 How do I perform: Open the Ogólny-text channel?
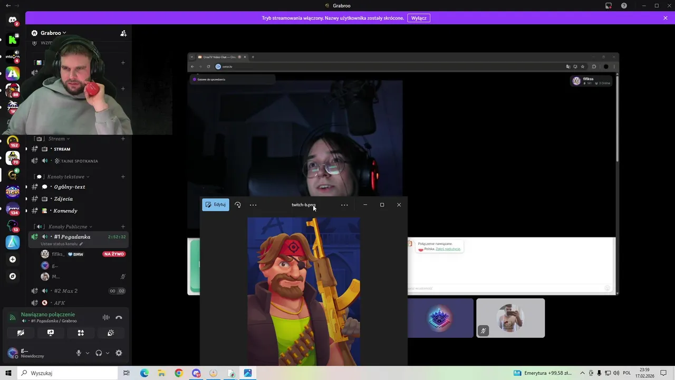(79, 187)
